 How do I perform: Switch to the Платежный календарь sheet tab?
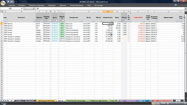point(76,101)
